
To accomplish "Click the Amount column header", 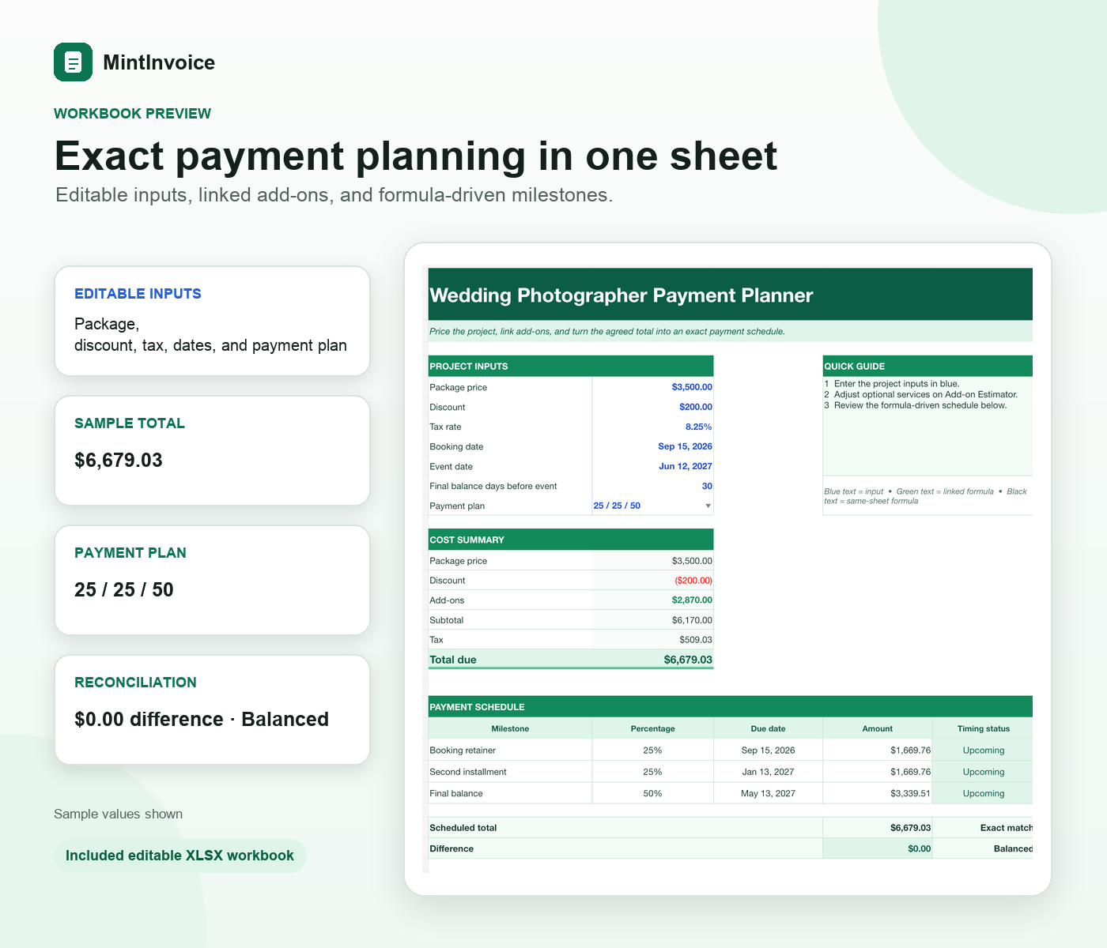I will coord(877,728).
